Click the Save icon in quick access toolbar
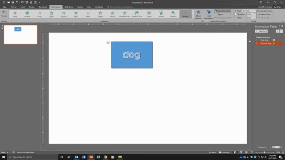Viewport: 285px width, 160px height. click(13, 2)
